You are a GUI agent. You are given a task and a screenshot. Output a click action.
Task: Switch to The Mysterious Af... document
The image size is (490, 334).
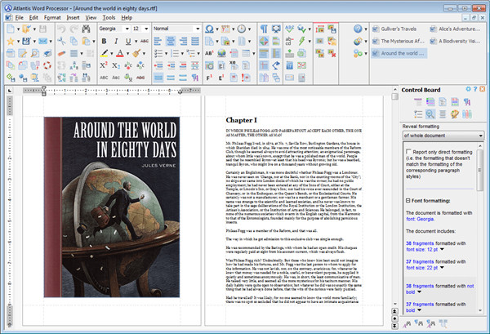pos(399,41)
